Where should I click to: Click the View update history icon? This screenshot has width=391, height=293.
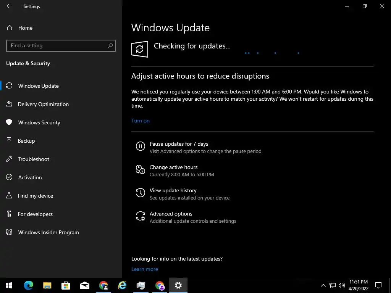point(141,193)
